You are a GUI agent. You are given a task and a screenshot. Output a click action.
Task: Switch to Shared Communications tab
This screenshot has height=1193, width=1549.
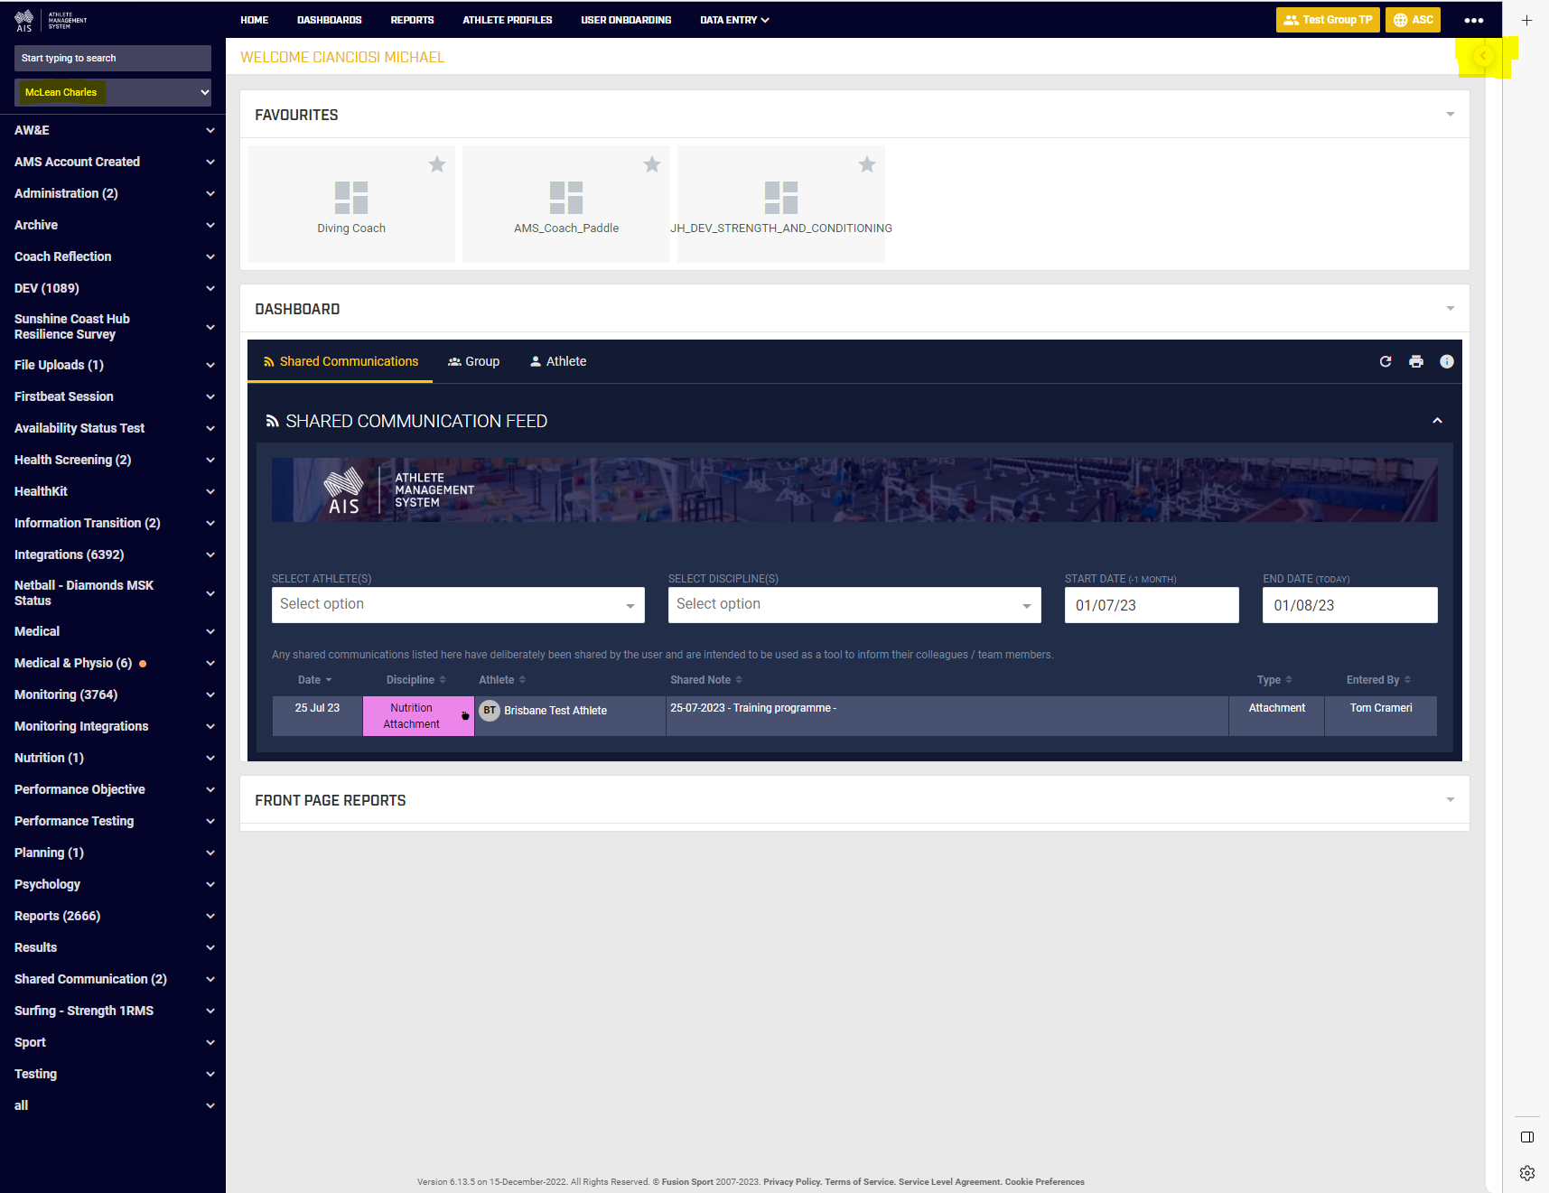(341, 361)
